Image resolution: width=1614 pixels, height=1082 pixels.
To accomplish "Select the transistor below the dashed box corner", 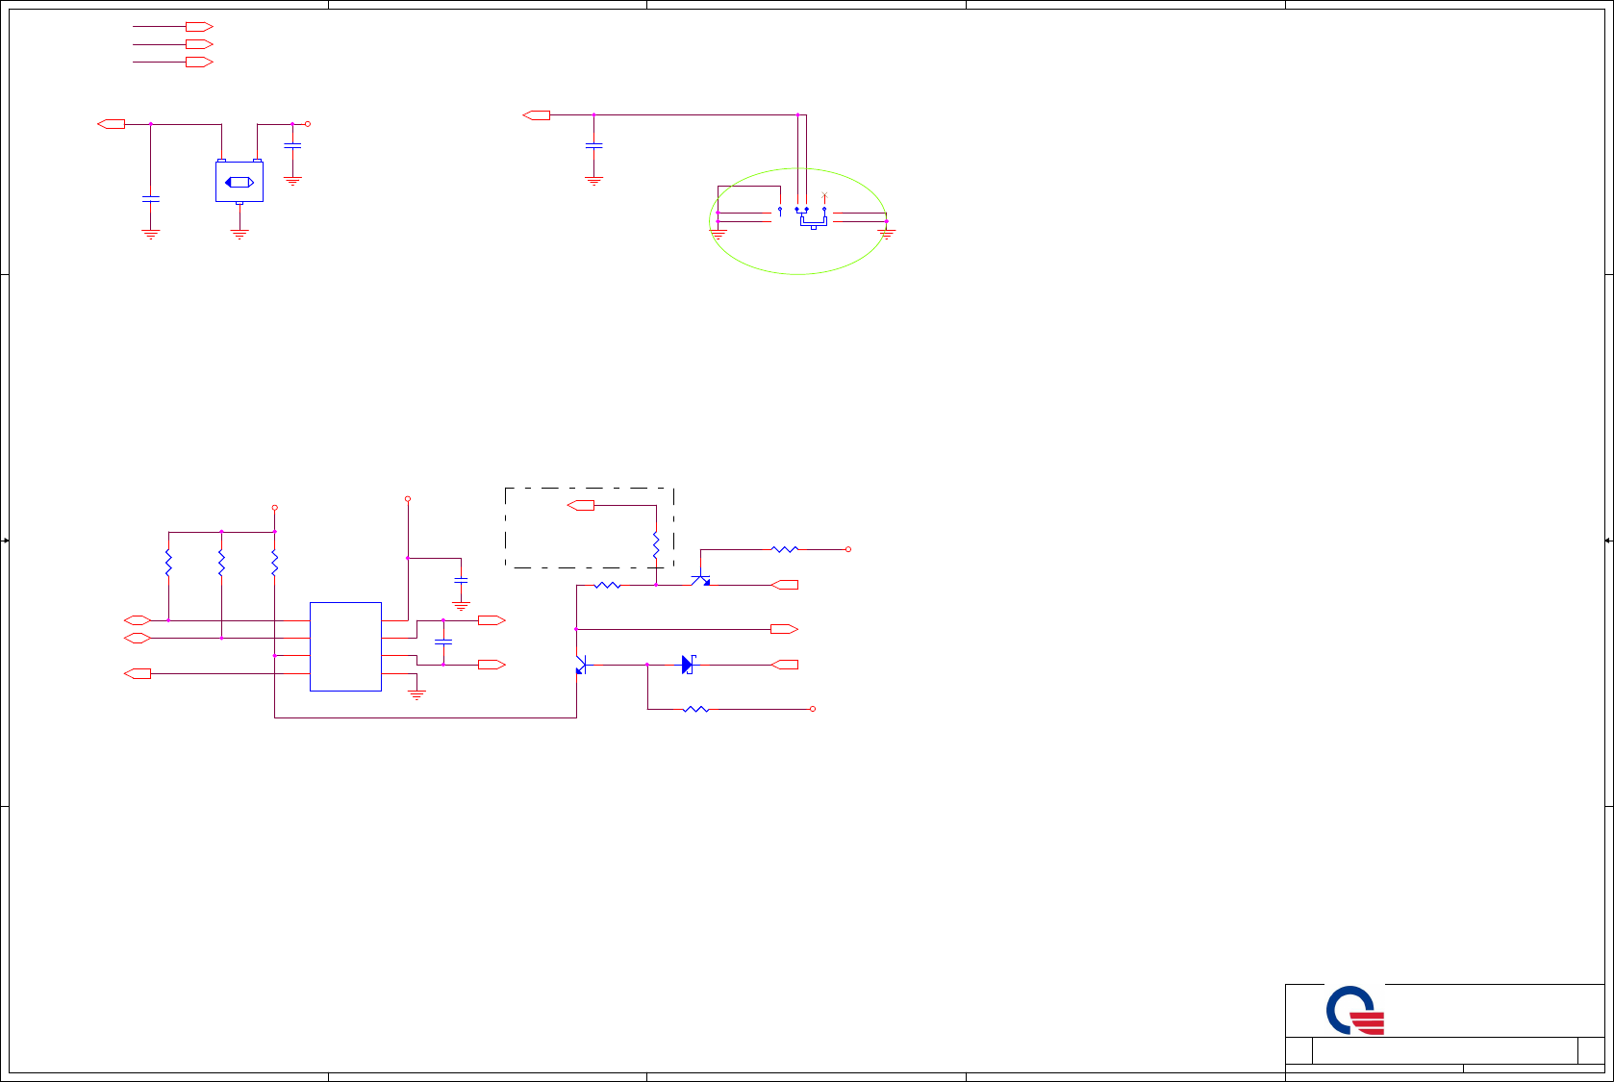I will coord(701,580).
